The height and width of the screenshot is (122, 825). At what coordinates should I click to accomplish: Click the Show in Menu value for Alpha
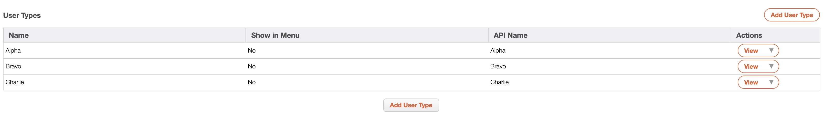pos(252,51)
